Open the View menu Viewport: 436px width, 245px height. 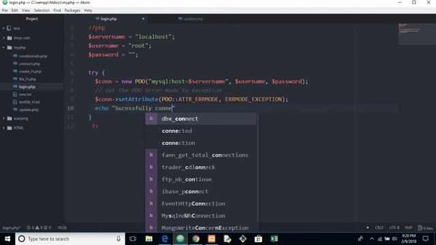26,10
